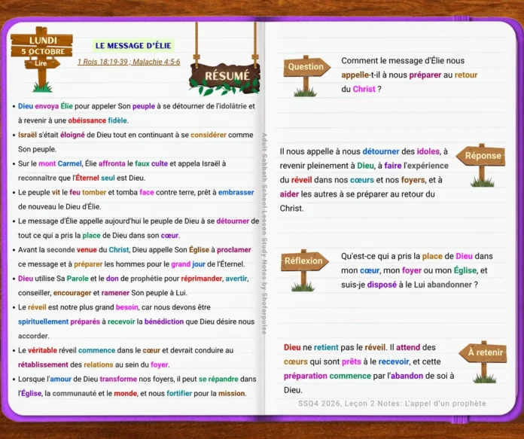This screenshot has width=524, height=439.
Task: Click 'avertir' in blue text
Action: (x=236, y=279)
